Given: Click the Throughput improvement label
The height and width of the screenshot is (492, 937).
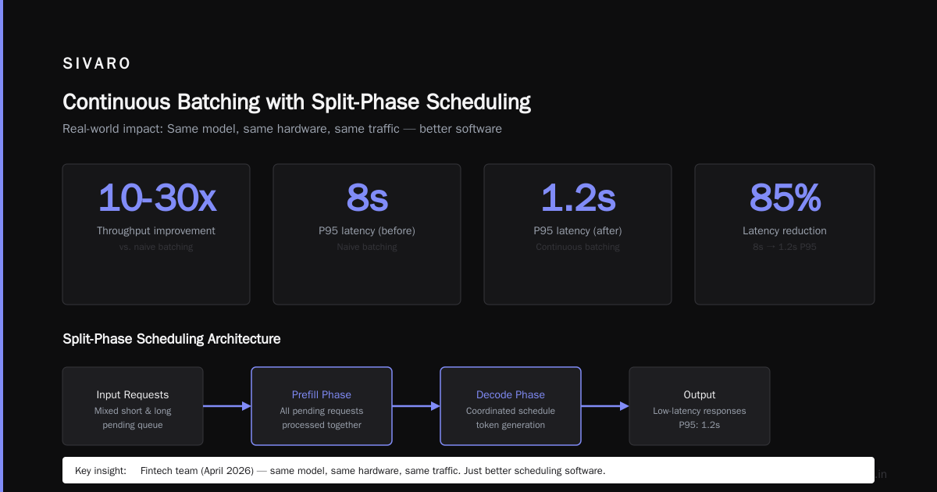Looking at the screenshot, I should coord(156,230).
